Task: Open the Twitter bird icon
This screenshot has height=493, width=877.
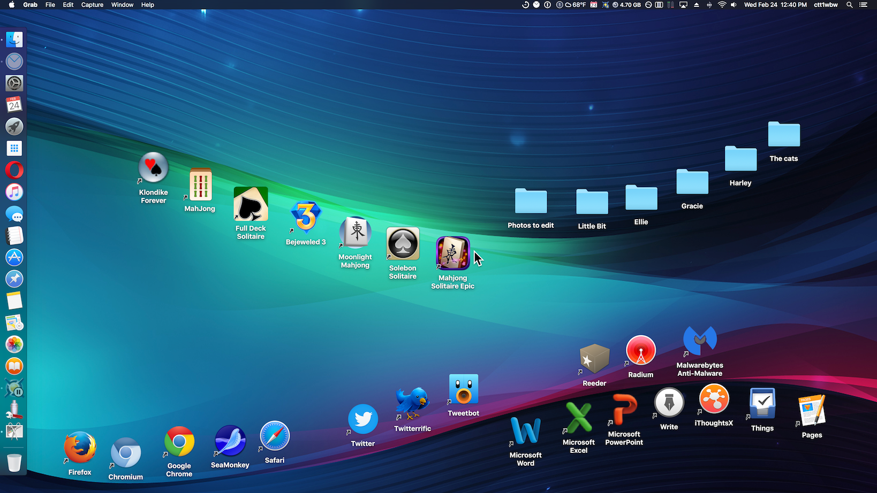Action: tap(363, 420)
